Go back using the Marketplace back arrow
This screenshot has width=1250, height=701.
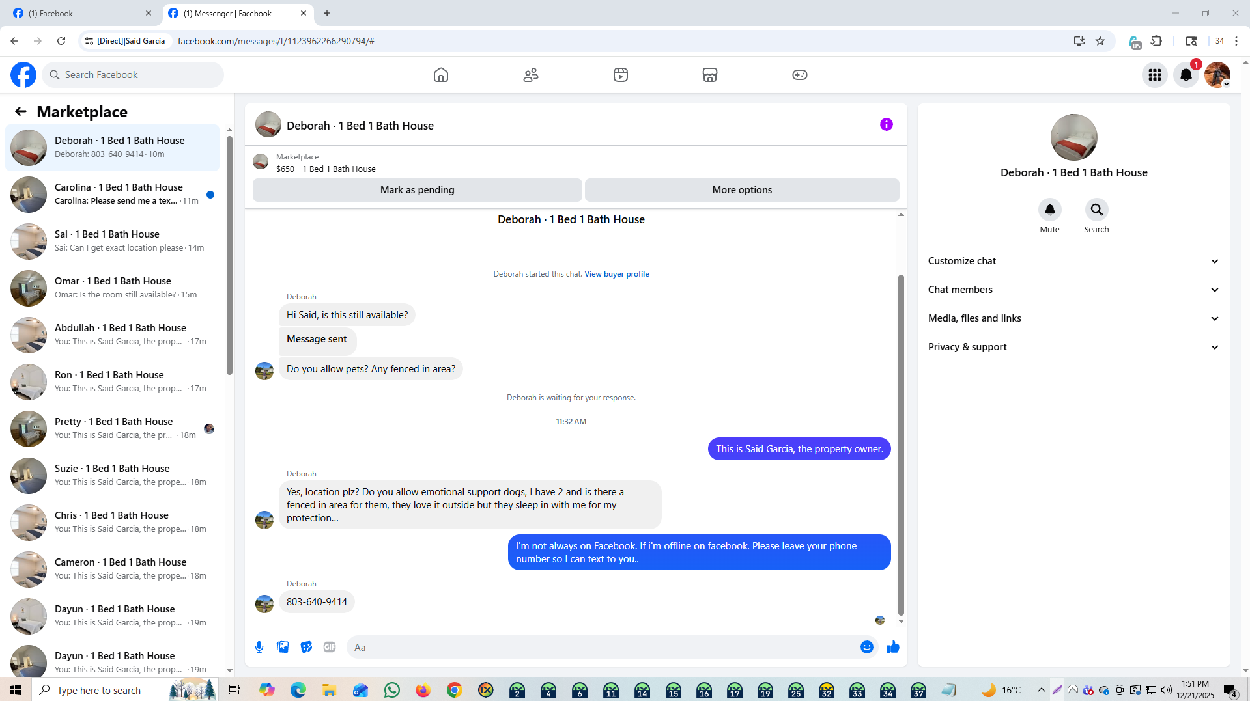coord(21,112)
